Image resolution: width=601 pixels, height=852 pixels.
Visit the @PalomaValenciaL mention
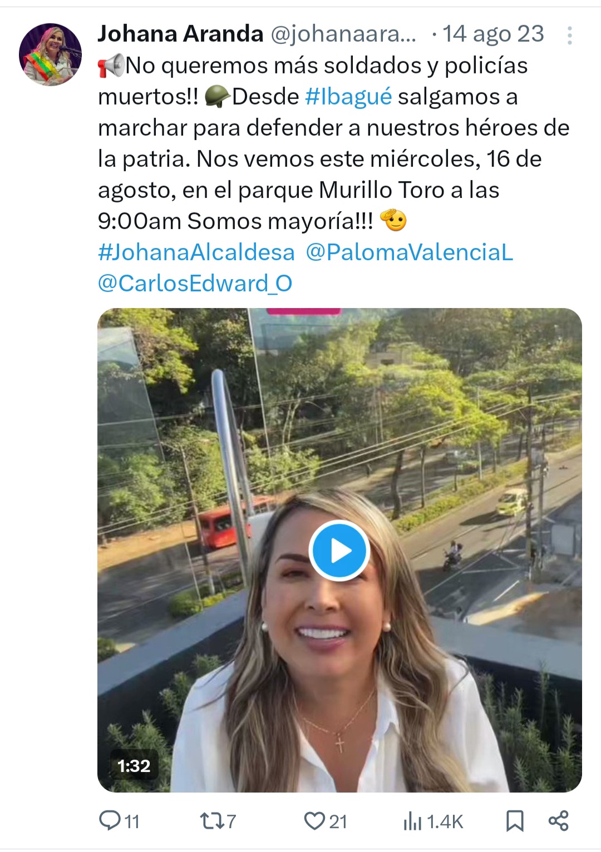[x=409, y=252]
